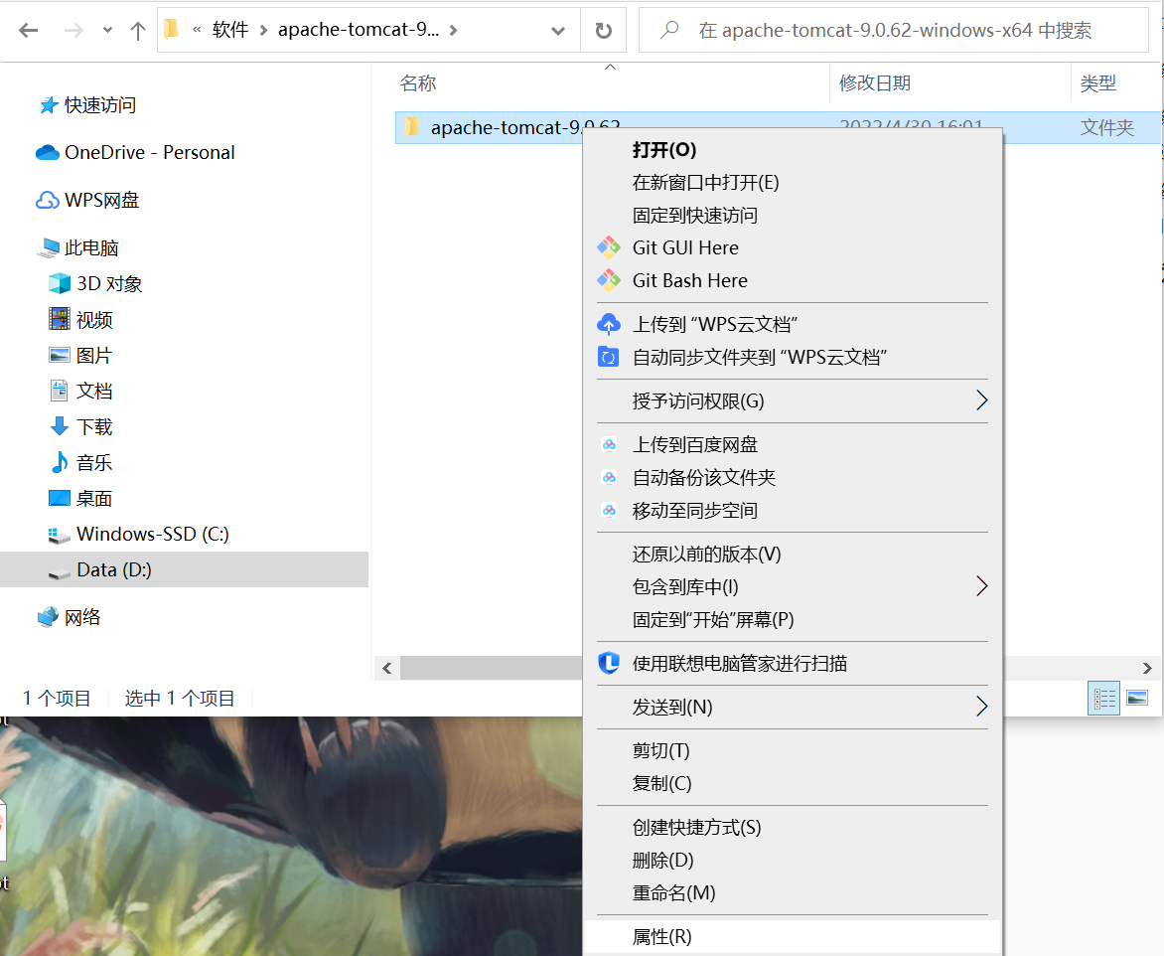Sort by the 名称 column header
This screenshot has width=1164, height=956.
[x=418, y=83]
